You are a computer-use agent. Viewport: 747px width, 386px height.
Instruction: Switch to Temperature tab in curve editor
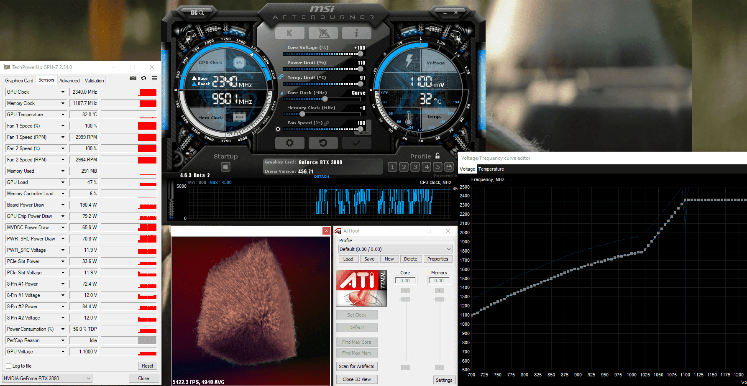491,169
